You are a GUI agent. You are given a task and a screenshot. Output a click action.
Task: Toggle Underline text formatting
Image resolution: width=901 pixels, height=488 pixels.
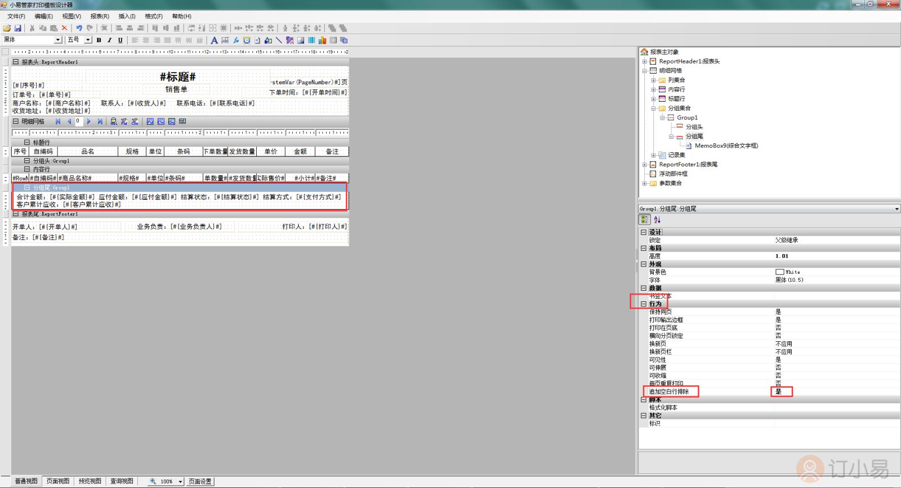(120, 40)
